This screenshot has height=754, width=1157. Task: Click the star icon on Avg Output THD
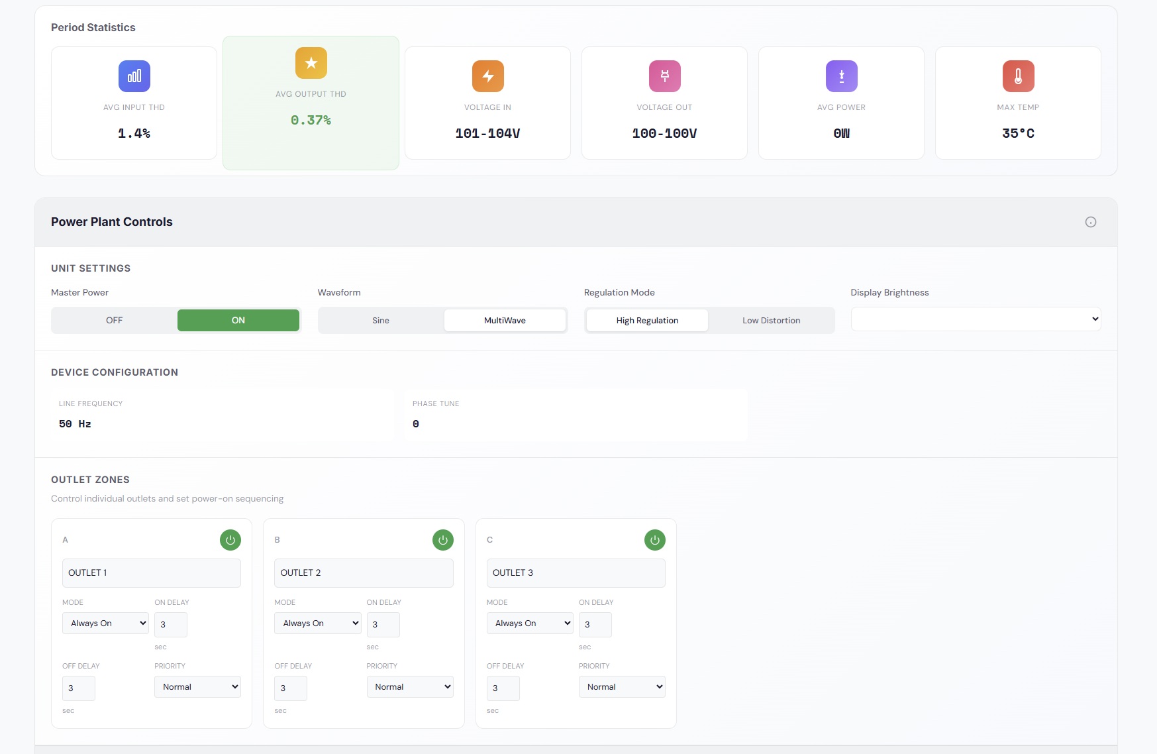click(311, 63)
